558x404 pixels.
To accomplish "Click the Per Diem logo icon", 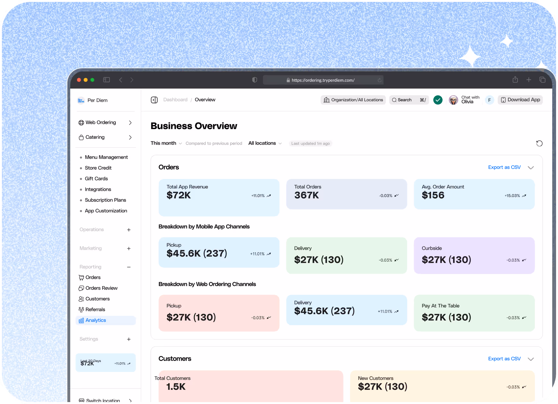I will point(81,100).
